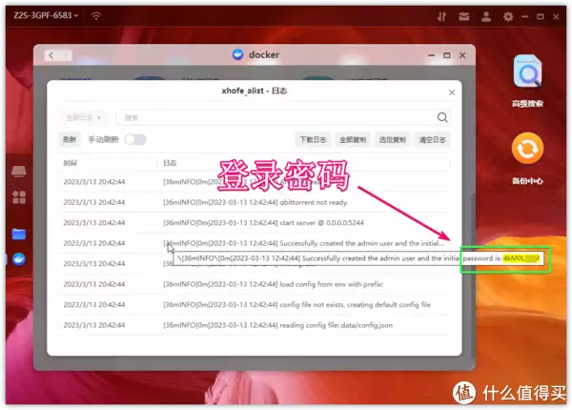The width and height of the screenshot is (572, 410).
Task: Open the storage drive icon in left dock
Action: (19, 171)
